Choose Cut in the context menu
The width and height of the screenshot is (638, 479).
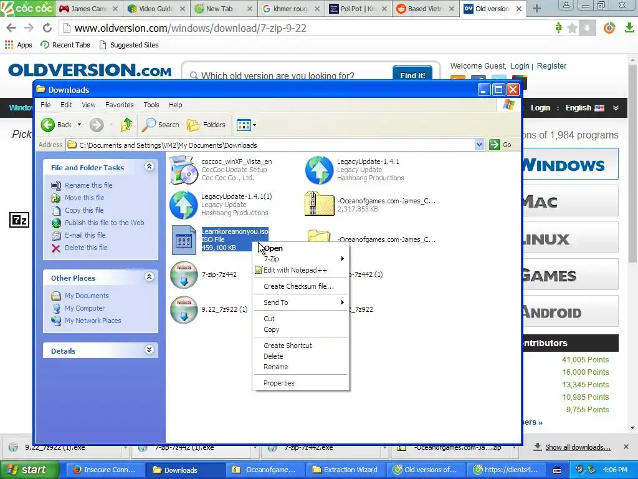301,319
